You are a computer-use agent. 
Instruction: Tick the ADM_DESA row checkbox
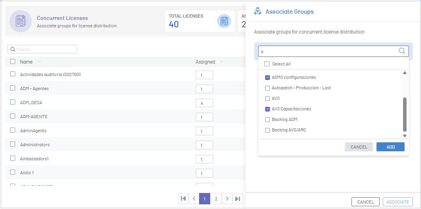(12, 102)
